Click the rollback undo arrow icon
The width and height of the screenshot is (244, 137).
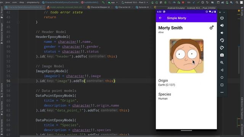click(x=207, y=2)
